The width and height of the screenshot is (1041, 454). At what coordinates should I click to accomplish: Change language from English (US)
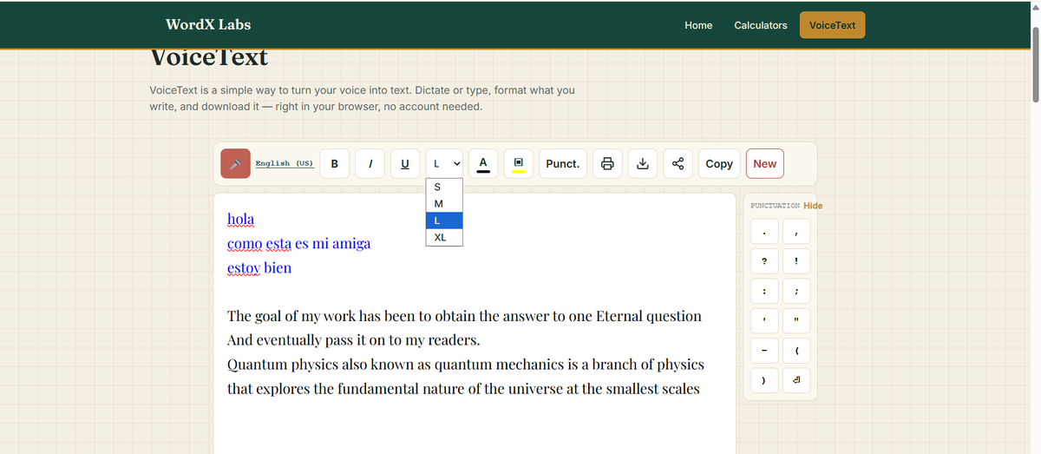(285, 163)
